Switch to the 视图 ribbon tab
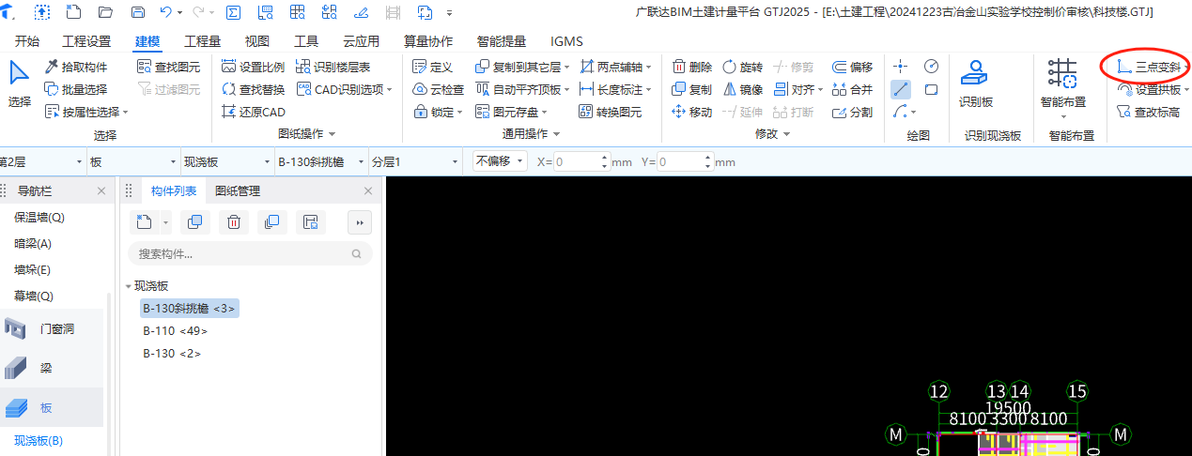Viewport: 1192px width, 456px height. click(x=257, y=41)
